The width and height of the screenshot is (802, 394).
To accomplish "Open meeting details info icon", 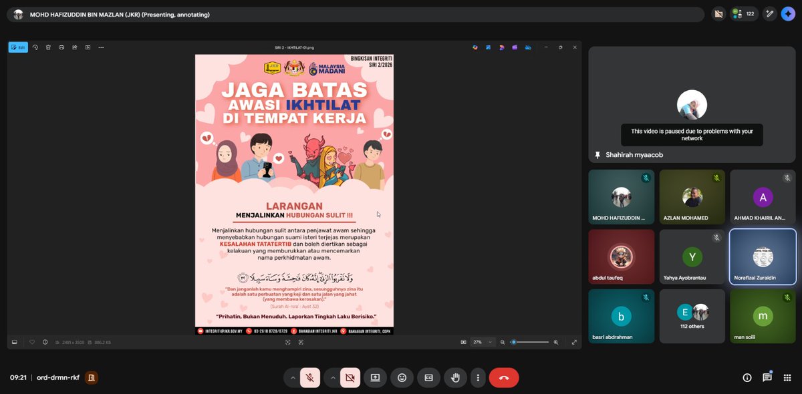I will 747,378.
